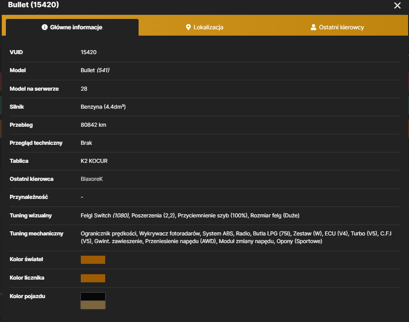This screenshot has height=322, width=409.
Task: Select Przegląd techniczny value Brak
Action: (86, 143)
